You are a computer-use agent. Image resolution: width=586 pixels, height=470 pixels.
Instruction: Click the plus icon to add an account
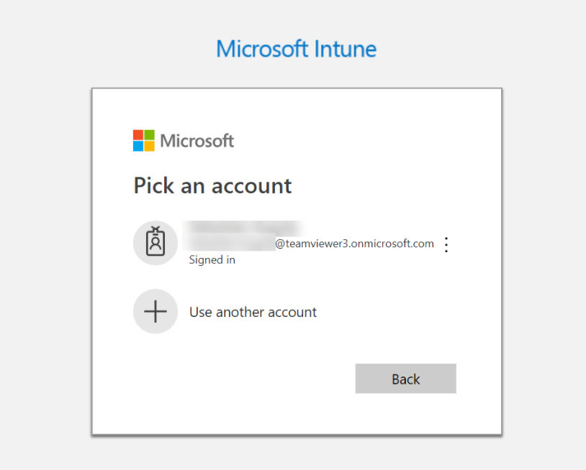155,311
